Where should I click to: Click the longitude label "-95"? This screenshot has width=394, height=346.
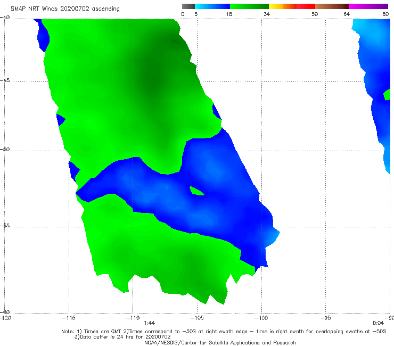pos(326,318)
